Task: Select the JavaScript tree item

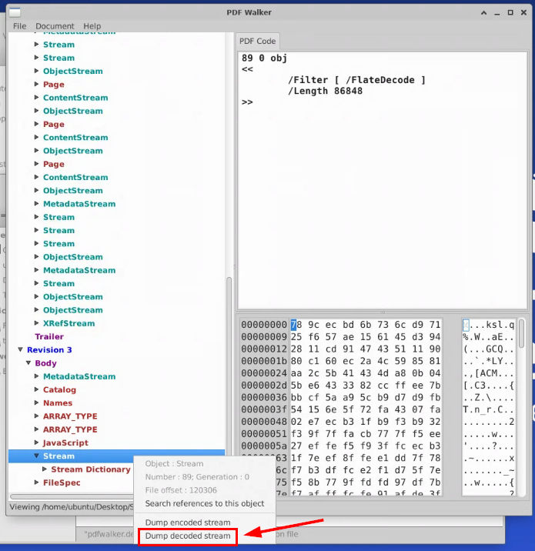Action: (65, 442)
